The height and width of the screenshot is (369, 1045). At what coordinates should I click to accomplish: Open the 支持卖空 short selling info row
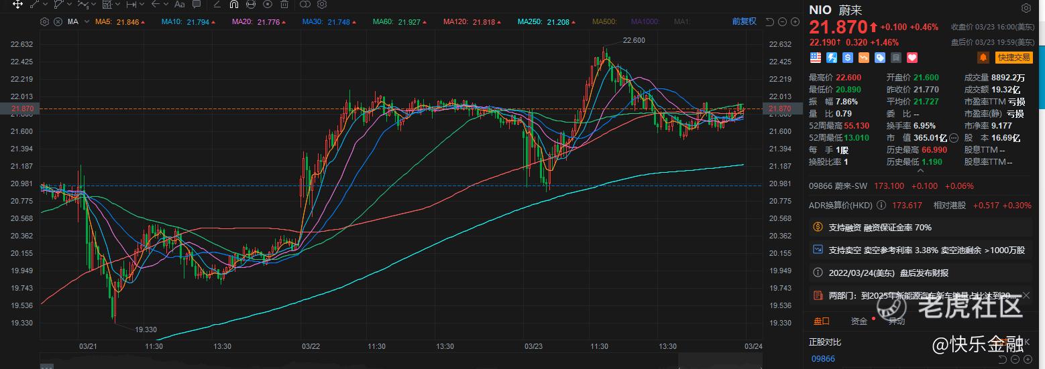click(x=922, y=250)
